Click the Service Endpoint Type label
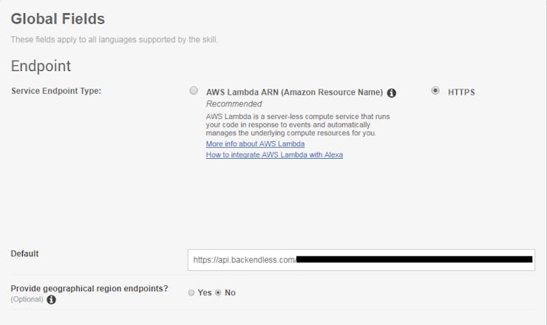The height and width of the screenshot is (325, 547). (56, 91)
